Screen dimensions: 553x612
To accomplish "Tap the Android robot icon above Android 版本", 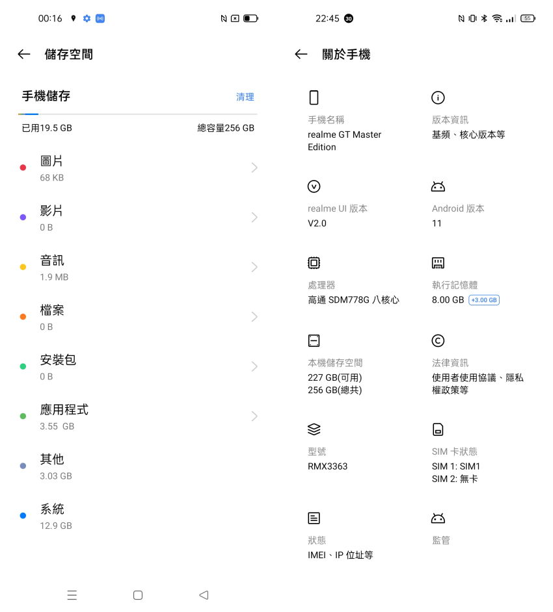I will point(438,186).
